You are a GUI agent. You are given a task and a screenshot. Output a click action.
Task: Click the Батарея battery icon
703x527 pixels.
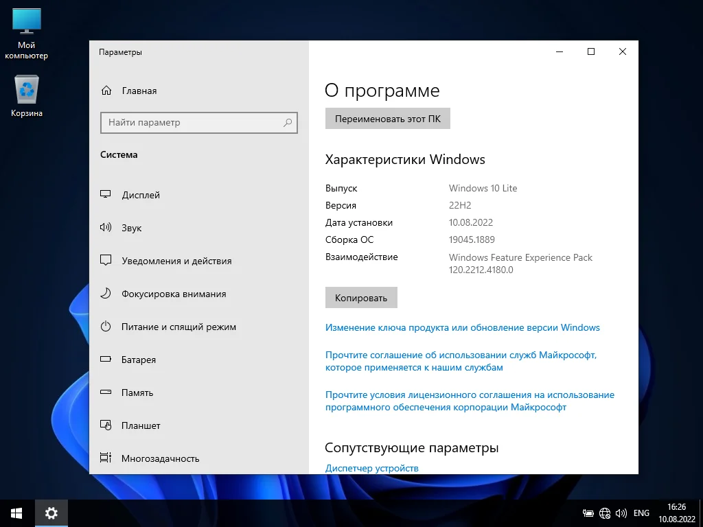[x=105, y=359]
